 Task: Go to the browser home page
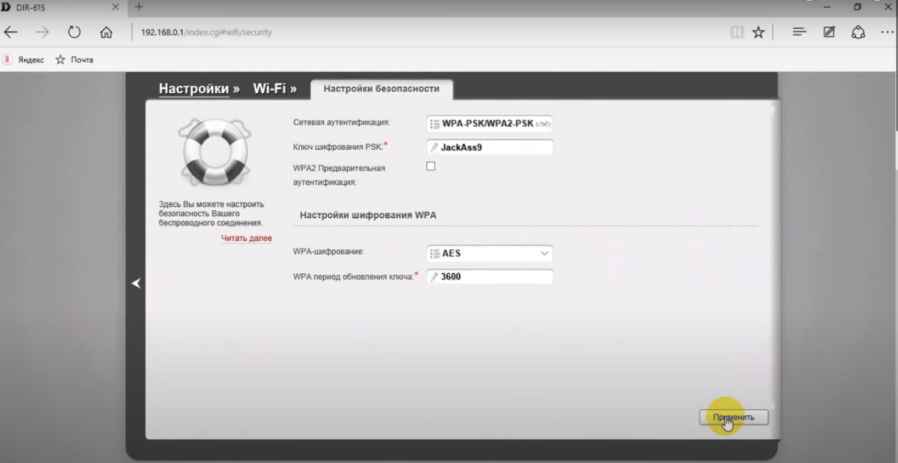coord(106,33)
